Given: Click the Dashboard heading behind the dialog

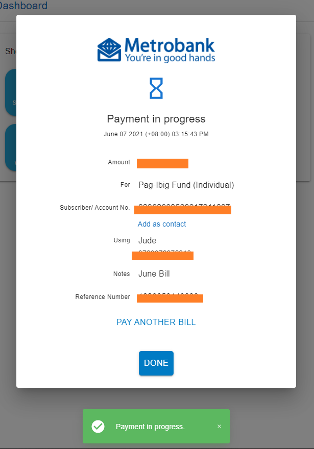Looking at the screenshot, I should pos(23,6).
